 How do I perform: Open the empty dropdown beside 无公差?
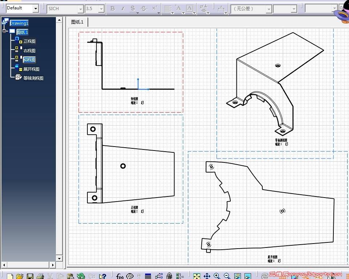[294, 9]
